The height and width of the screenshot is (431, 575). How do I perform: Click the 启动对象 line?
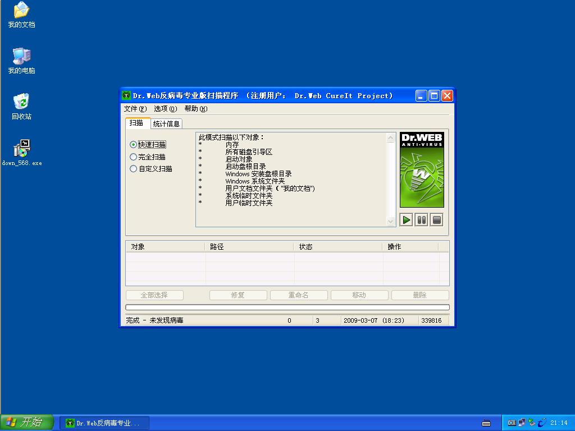coord(239,159)
